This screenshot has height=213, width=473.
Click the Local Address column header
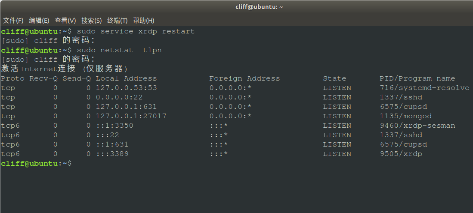(127, 78)
